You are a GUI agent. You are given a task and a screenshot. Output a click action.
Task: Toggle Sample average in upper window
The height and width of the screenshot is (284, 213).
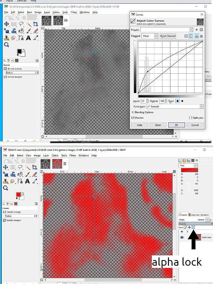point(5,69)
